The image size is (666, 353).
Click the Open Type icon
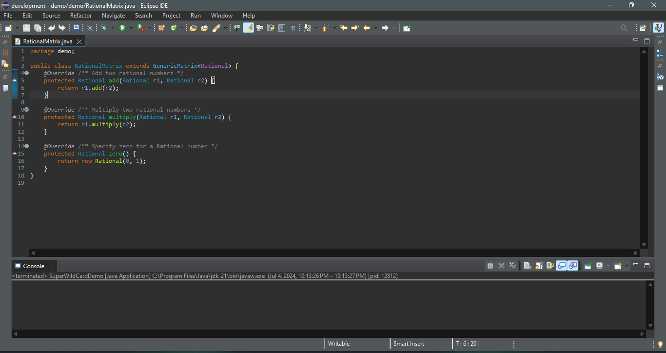(193, 28)
